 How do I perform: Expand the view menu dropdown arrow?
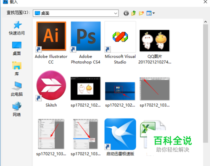click(x=154, y=13)
